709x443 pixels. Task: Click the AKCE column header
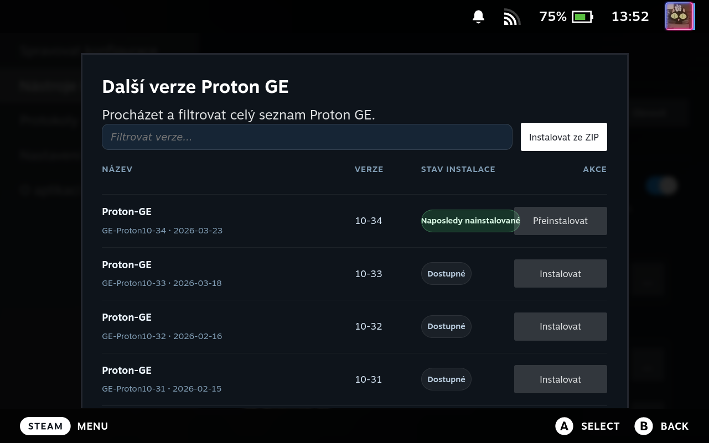(x=595, y=169)
